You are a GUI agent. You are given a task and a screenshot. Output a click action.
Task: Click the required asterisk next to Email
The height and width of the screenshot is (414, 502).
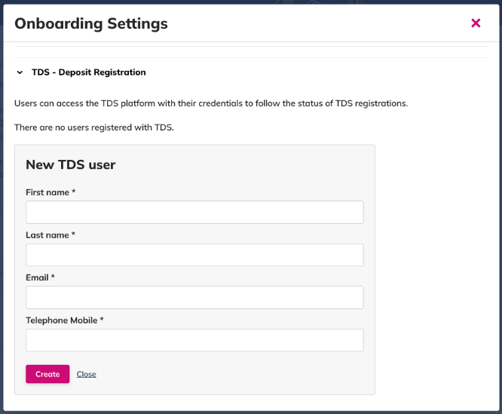54,278
